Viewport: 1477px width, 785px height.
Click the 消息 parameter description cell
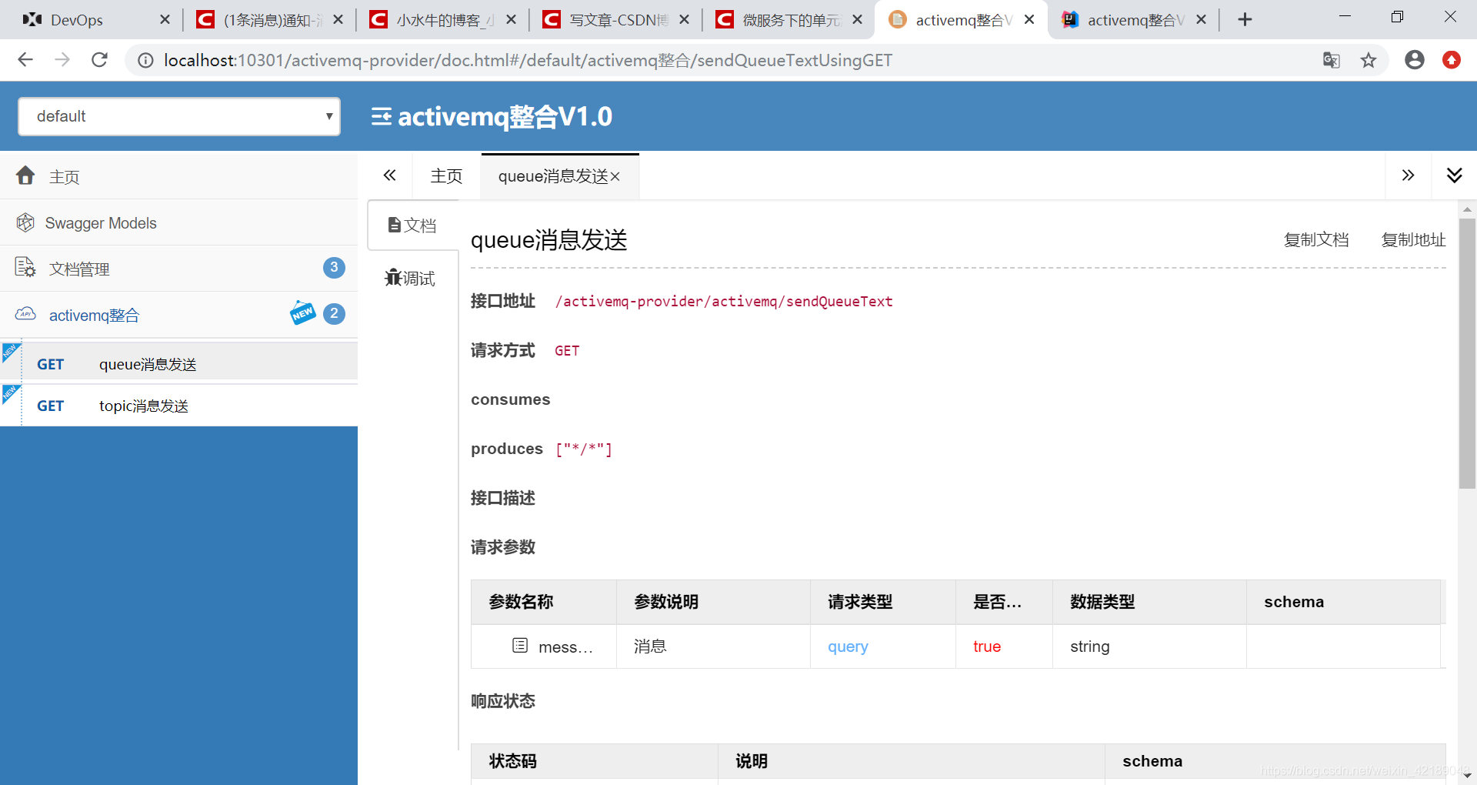coord(713,646)
